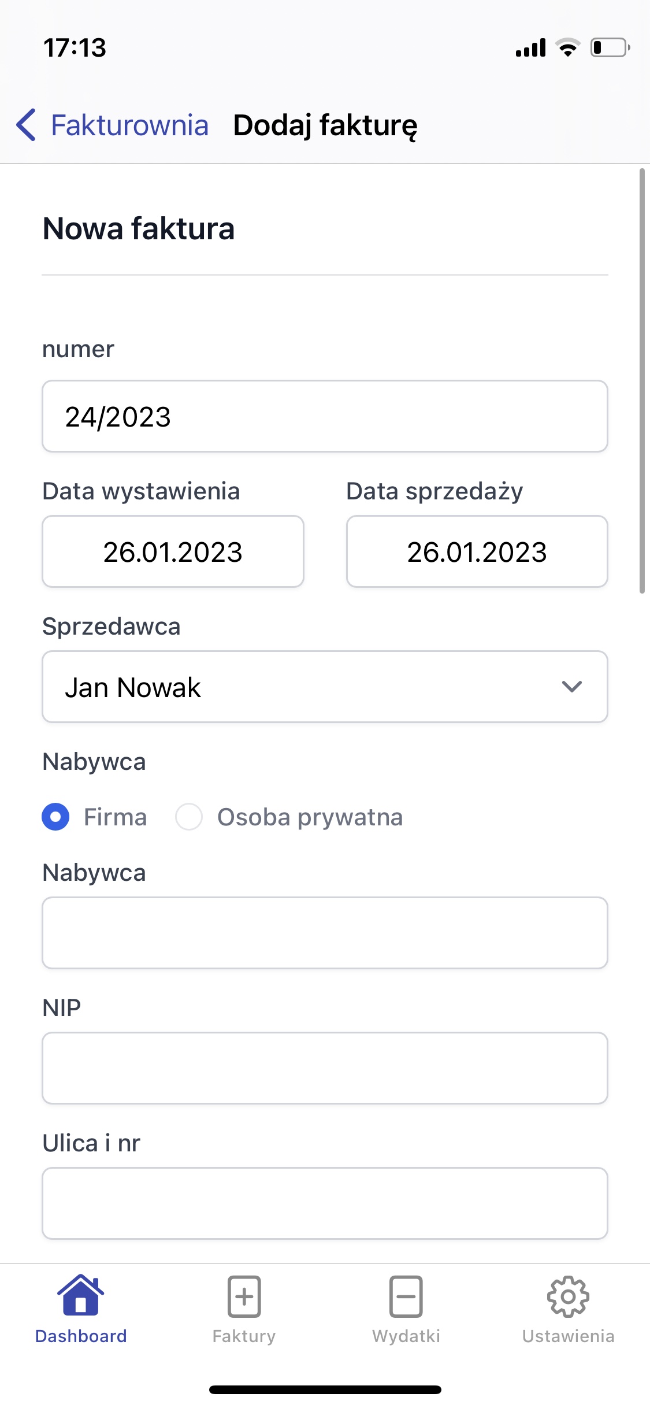650x1408 pixels.
Task: Open the Dashboard home icon
Action: [81, 1296]
